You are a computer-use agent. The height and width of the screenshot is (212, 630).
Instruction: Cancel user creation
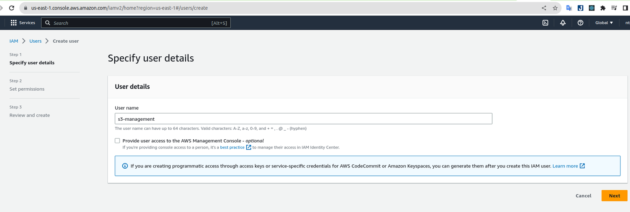(583, 196)
